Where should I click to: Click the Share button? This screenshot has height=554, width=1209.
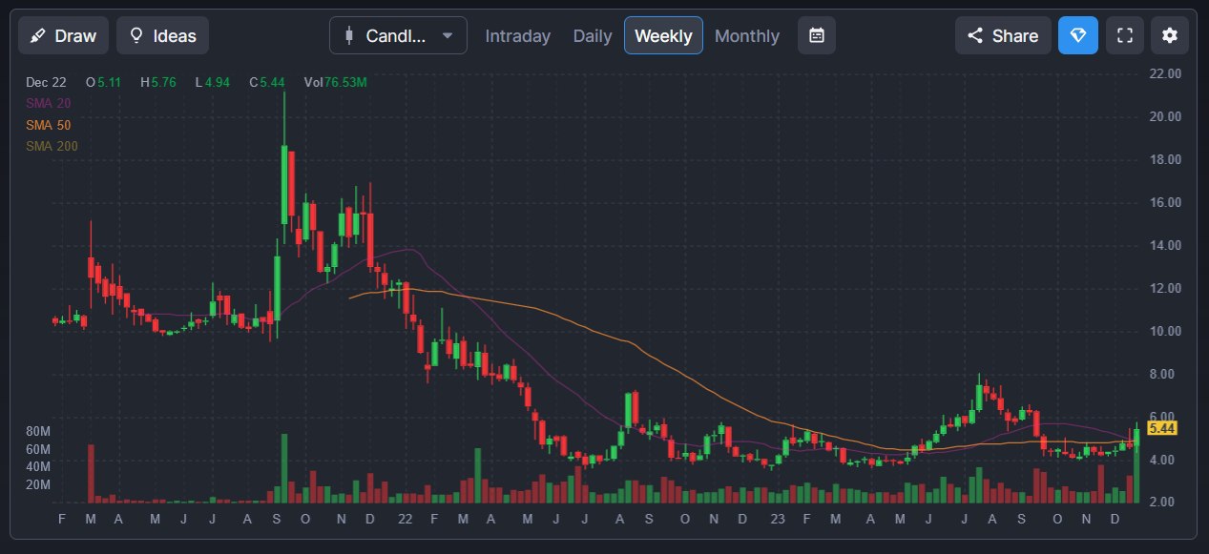[1003, 35]
